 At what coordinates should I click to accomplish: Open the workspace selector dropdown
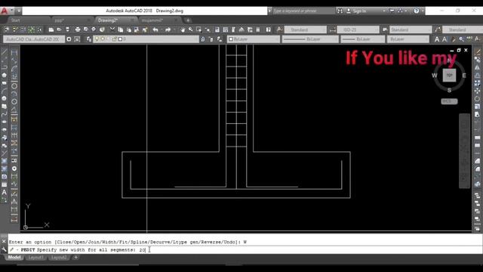(34, 39)
